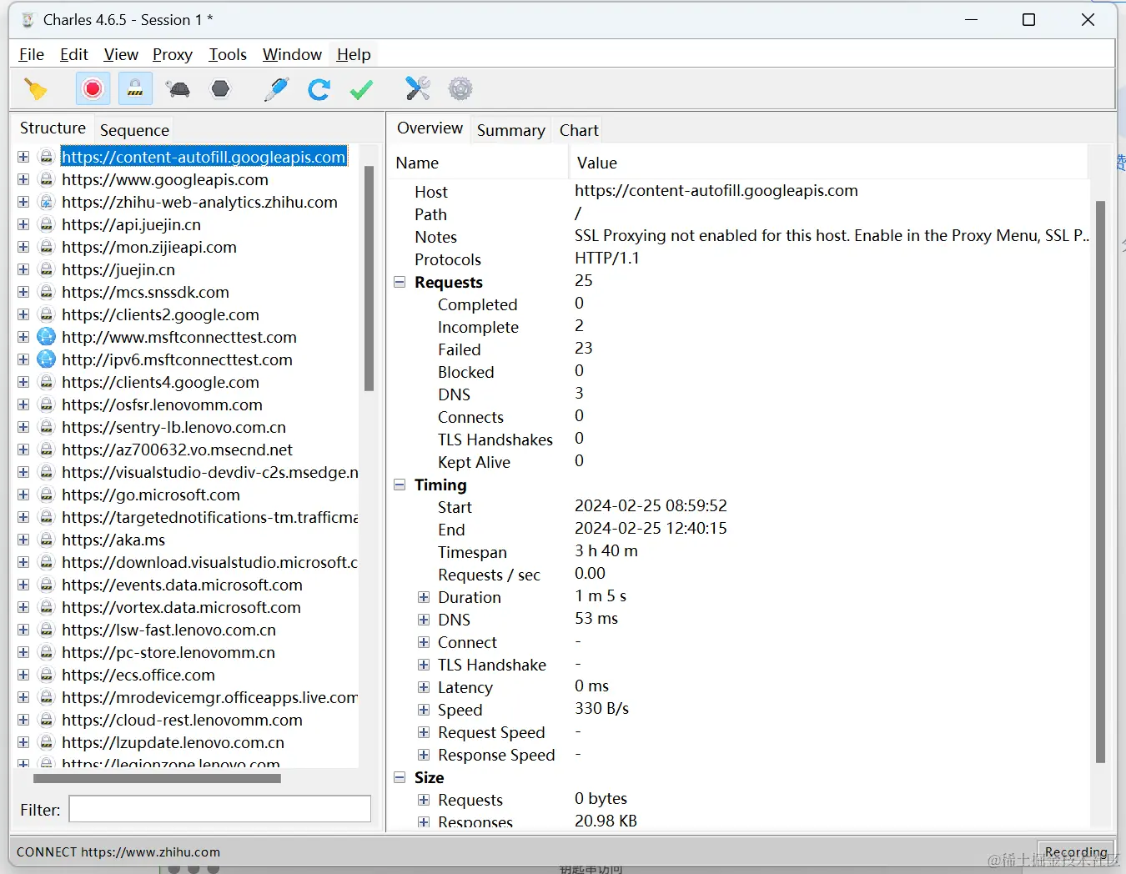Select https://az700632.vo.msecnd.net in the tree

tap(177, 450)
